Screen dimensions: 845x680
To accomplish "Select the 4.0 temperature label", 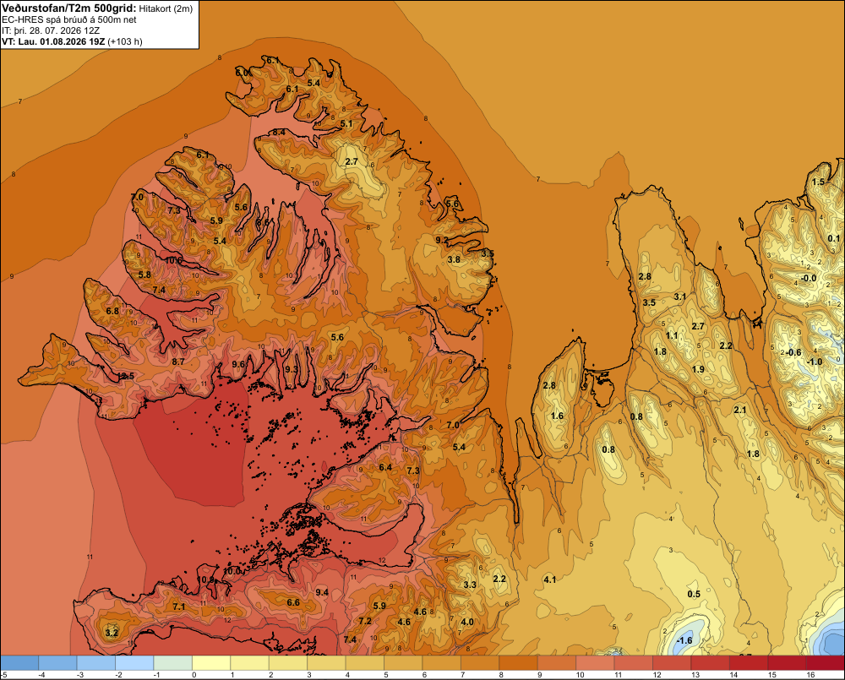I will click(x=467, y=622).
